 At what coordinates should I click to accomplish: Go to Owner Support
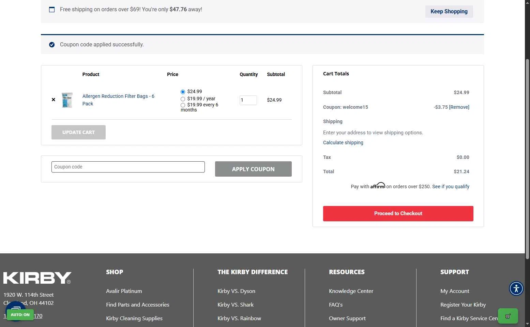coord(347,318)
